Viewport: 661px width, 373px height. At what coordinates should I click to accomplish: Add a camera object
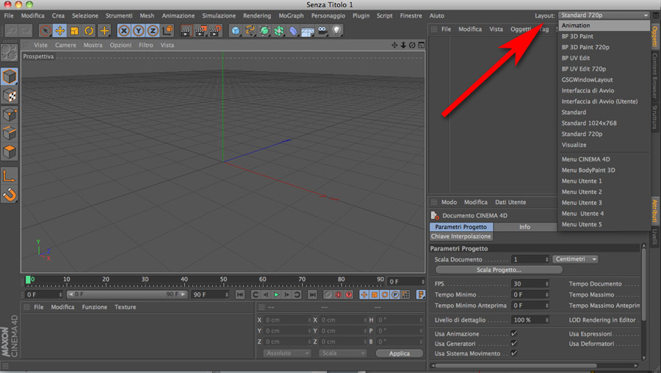(x=322, y=30)
